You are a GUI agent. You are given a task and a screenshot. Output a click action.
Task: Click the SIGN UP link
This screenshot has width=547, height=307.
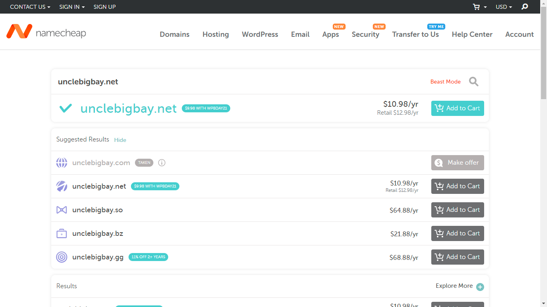[105, 7]
